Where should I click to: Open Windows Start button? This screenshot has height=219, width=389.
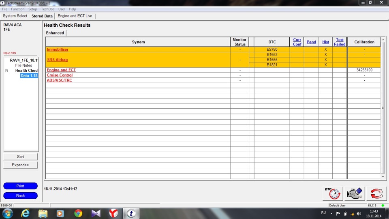[x=7, y=213]
